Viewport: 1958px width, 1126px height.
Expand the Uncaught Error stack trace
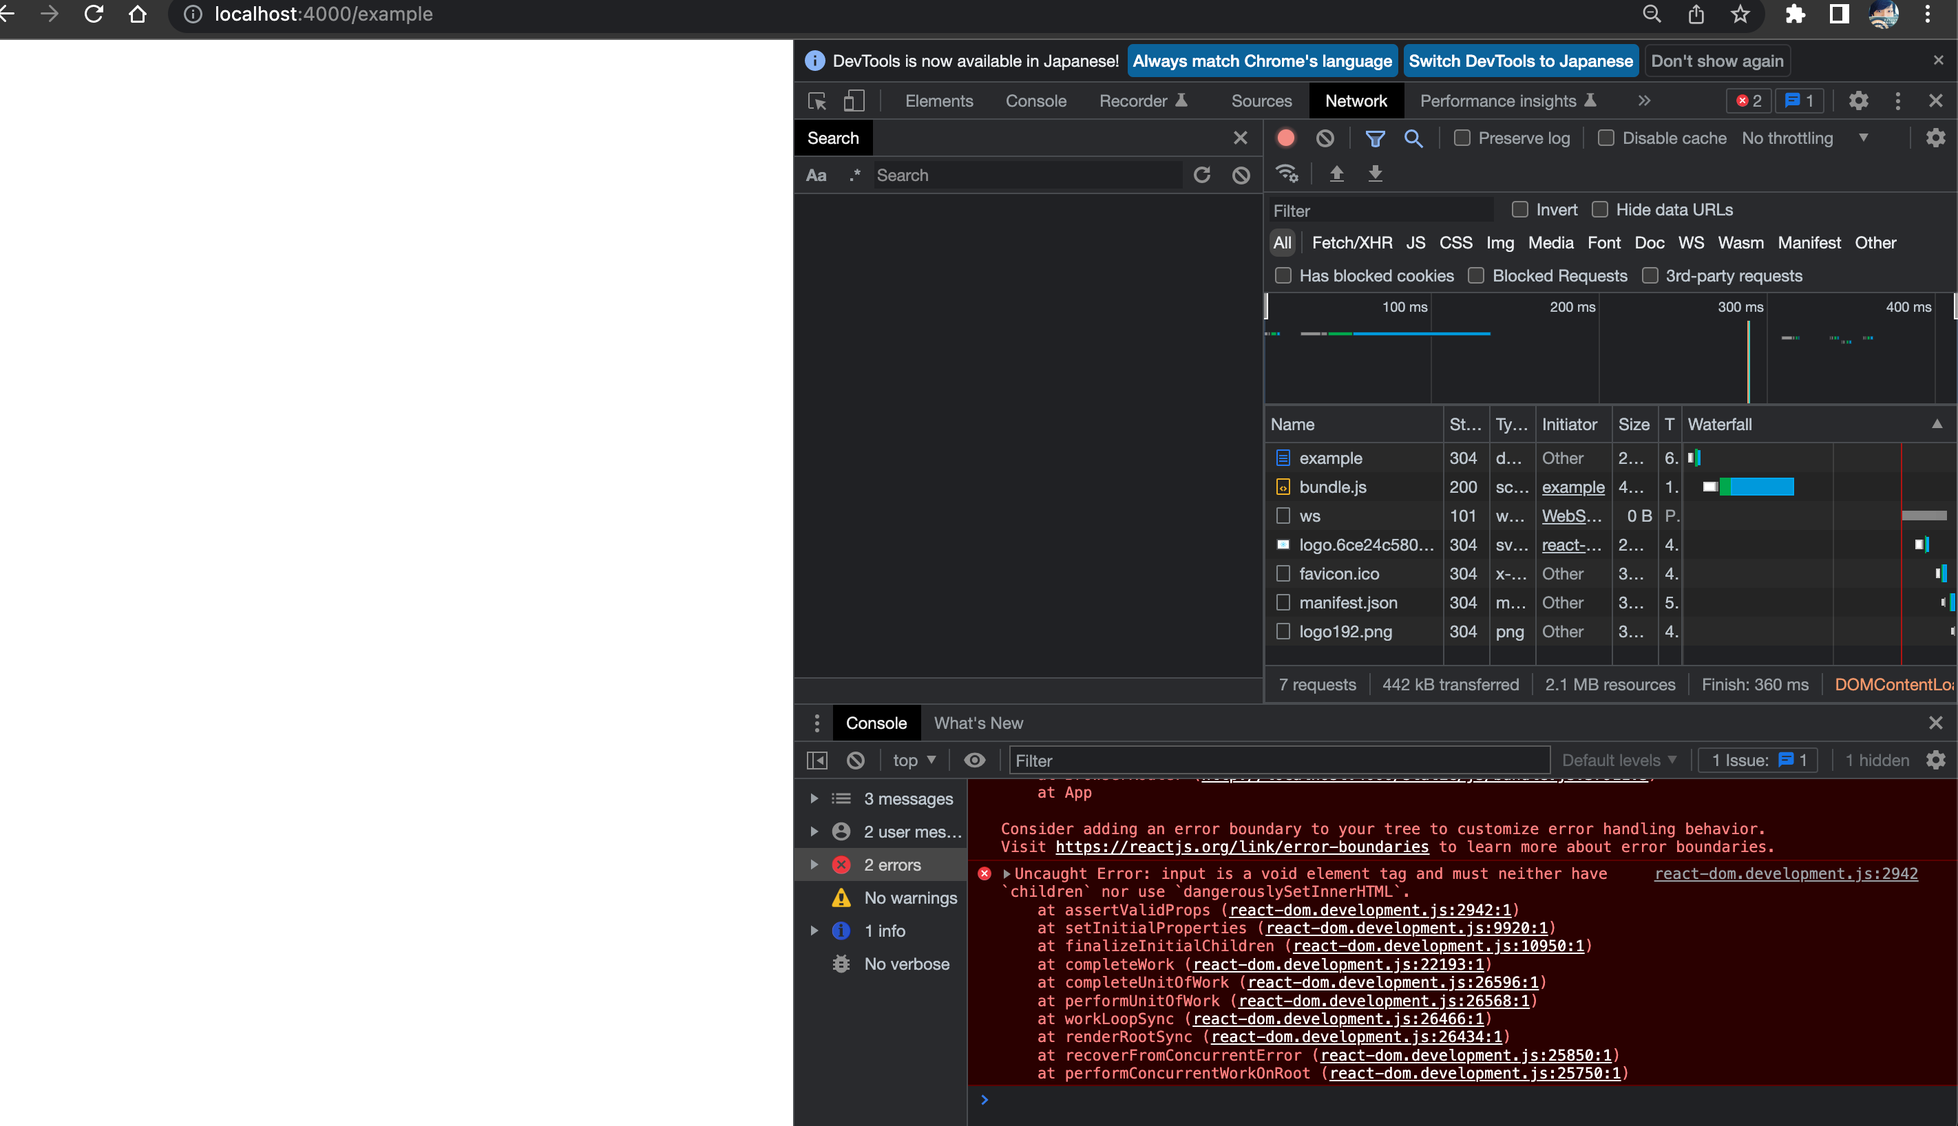(1007, 873)
